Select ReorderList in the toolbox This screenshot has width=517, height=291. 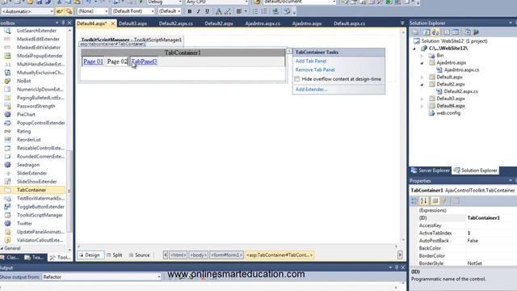29,140
